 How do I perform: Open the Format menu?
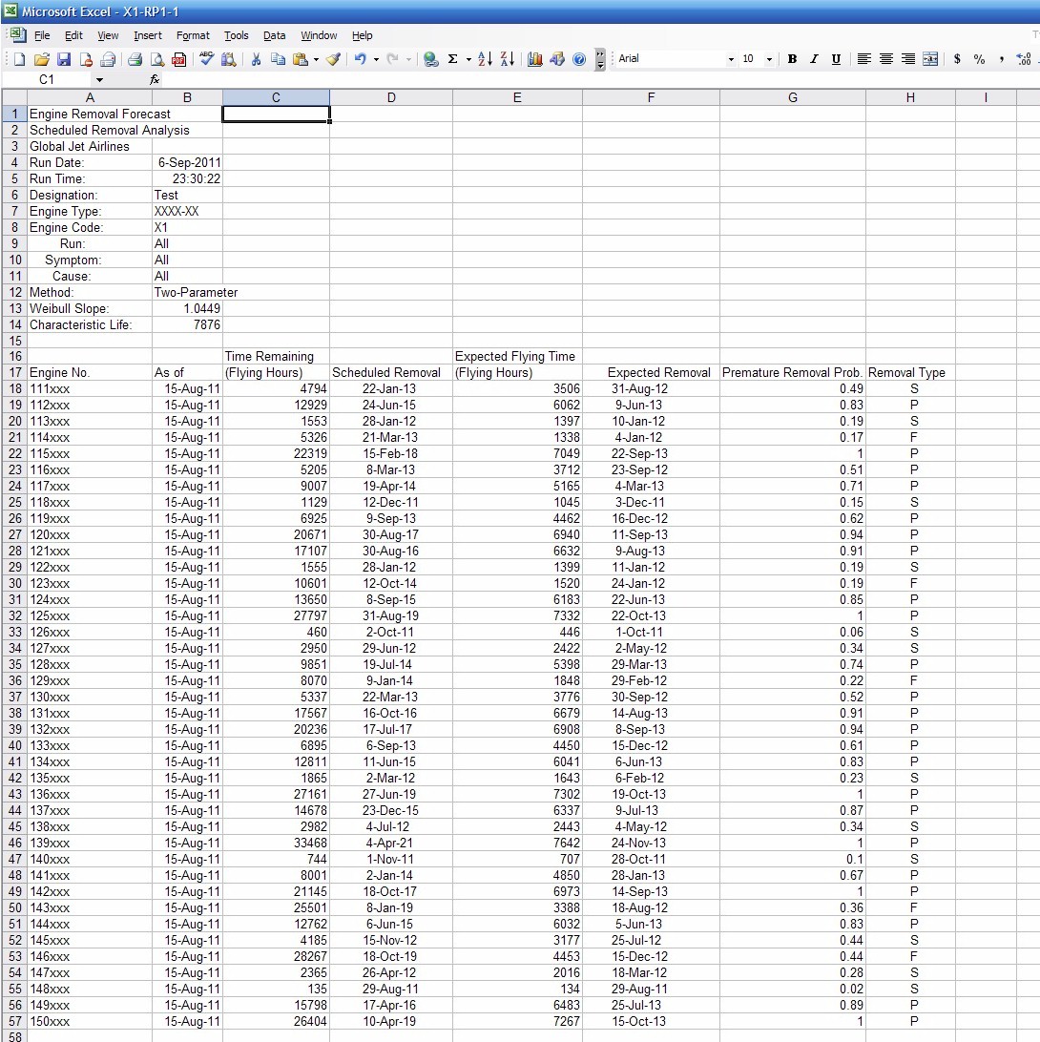point(193,35)
